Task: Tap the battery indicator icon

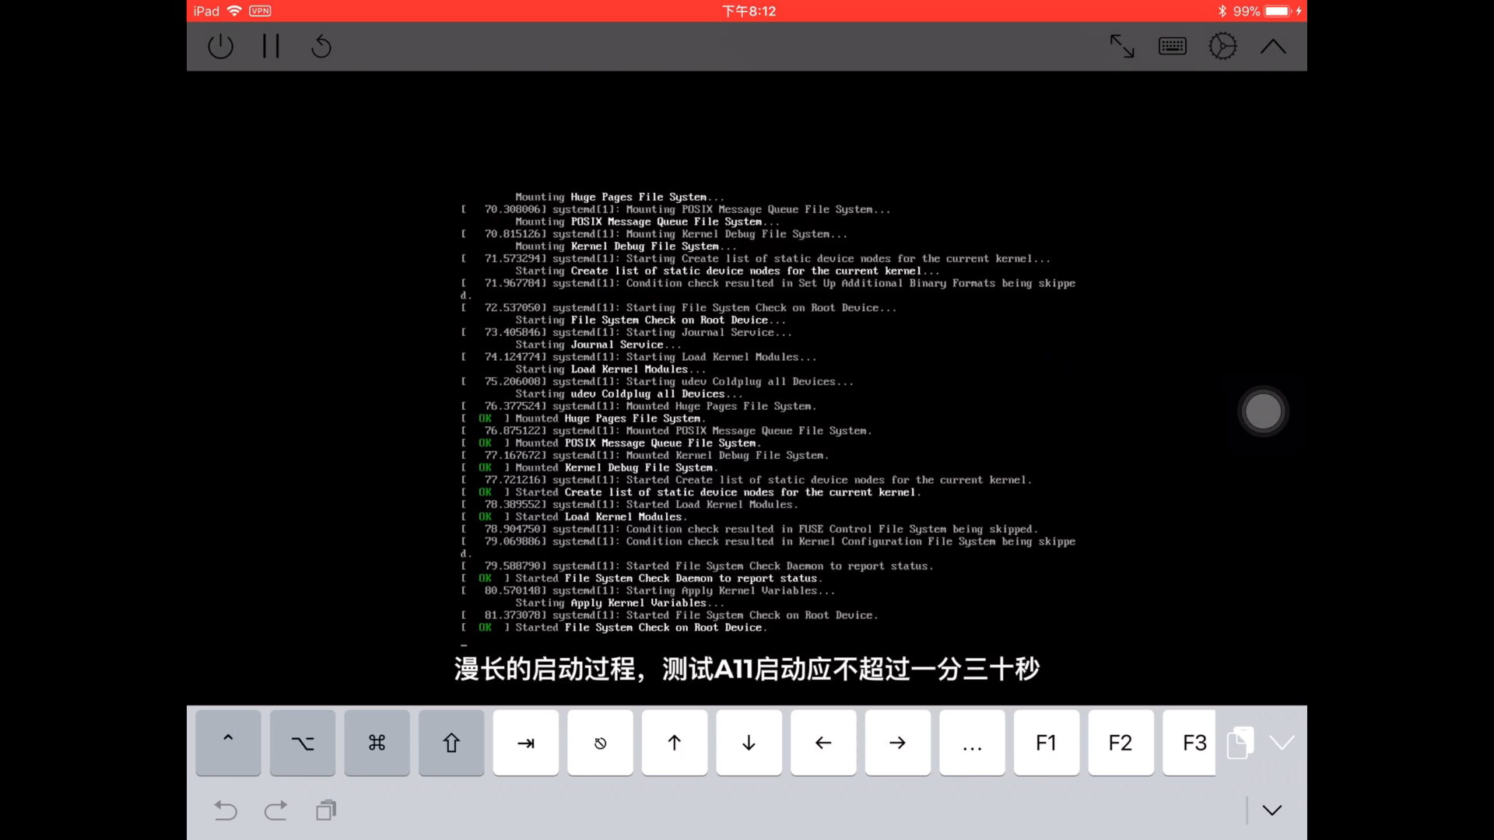Action: point(1278,11)
